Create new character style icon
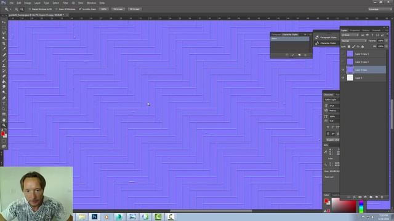Viewport: 394px width, 221px height. [299, 55]
